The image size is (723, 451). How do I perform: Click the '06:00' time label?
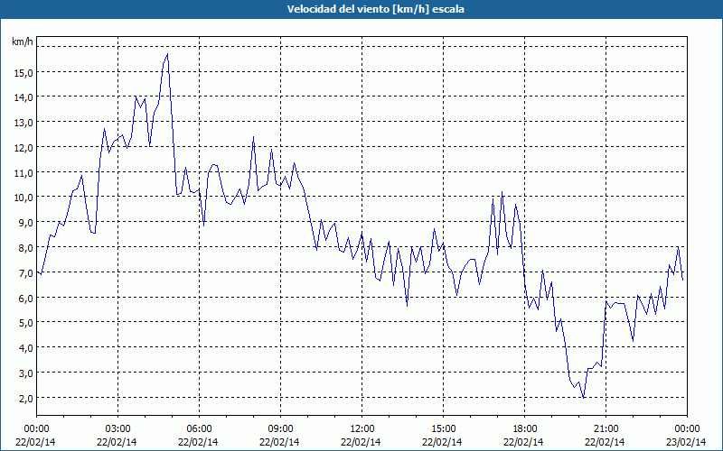click(x=199, y=429)
